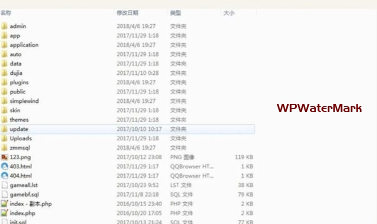Click the index - 副本.php file icon

point(4,204)
